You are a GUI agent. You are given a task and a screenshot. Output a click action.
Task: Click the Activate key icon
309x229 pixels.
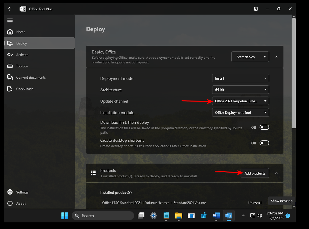10,55
